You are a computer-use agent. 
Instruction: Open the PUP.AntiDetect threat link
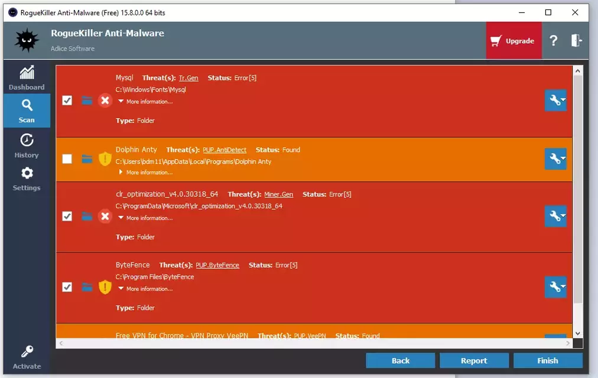point(225,150)
